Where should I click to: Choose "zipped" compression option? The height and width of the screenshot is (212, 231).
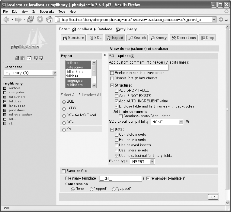(91, 189)
